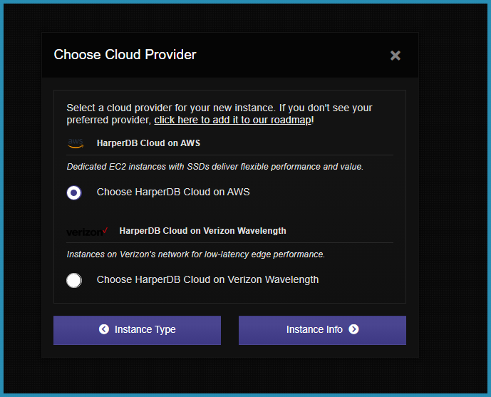Open the 'click here to add it to our roadmap' link
Screen dimensions: 491x397
click(233, 120)
